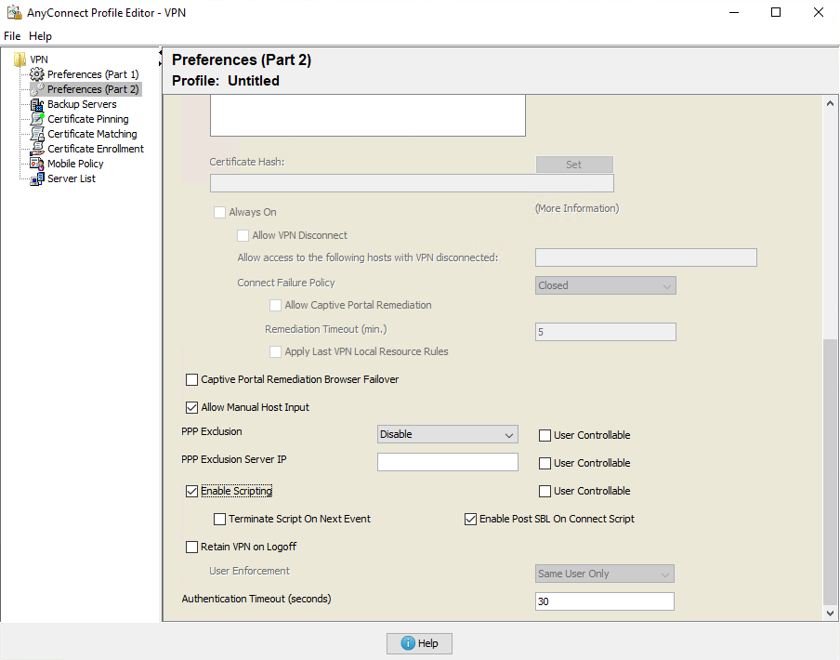
Task: Click the VPN folder icon in the tree
Action: pyautogui.click(x=19, y=59)
